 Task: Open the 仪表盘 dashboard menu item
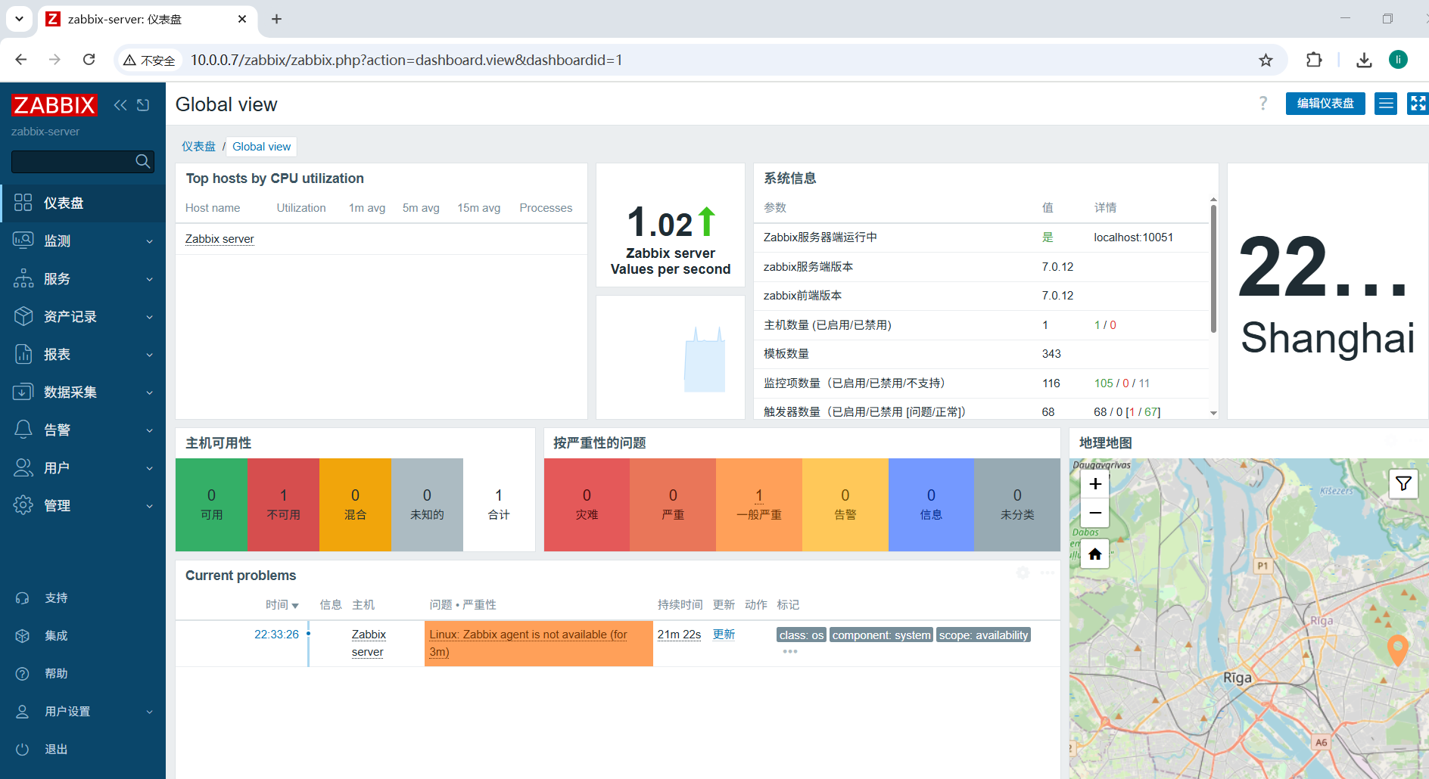click(83, 203)
